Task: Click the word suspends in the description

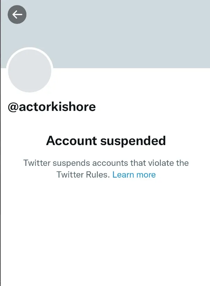Action: (x=71, y=163)
